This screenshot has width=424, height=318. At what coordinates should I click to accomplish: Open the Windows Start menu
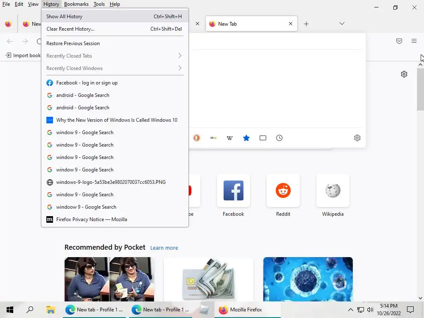(x=10, y=310)
